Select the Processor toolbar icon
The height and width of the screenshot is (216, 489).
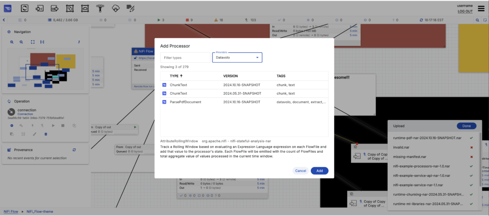25,9
